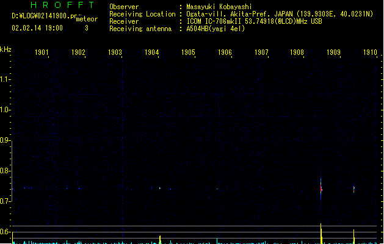Click the 1908 time marker
This screenshot has height=244, width=384.
297,52
